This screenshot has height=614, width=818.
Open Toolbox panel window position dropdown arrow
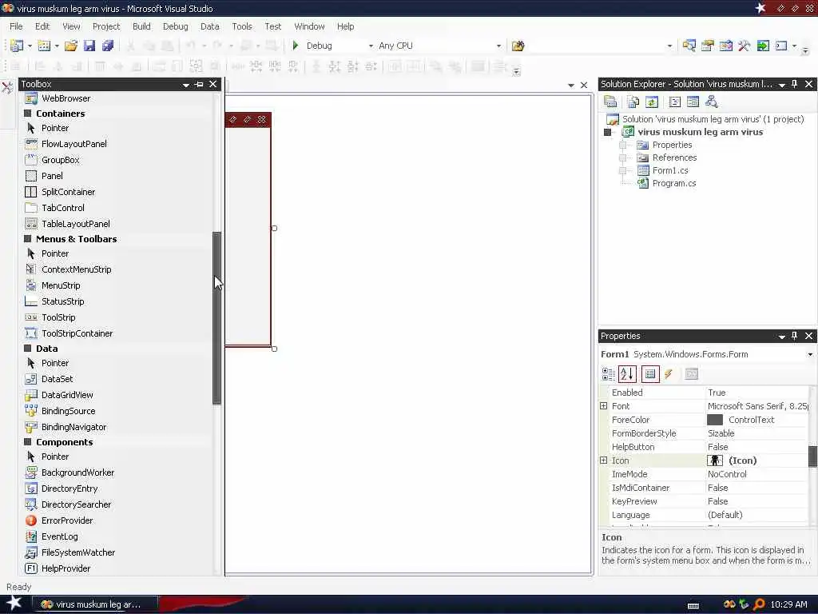point(185,85)
